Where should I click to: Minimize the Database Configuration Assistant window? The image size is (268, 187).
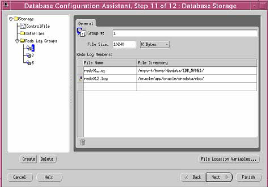pos(254,6)
